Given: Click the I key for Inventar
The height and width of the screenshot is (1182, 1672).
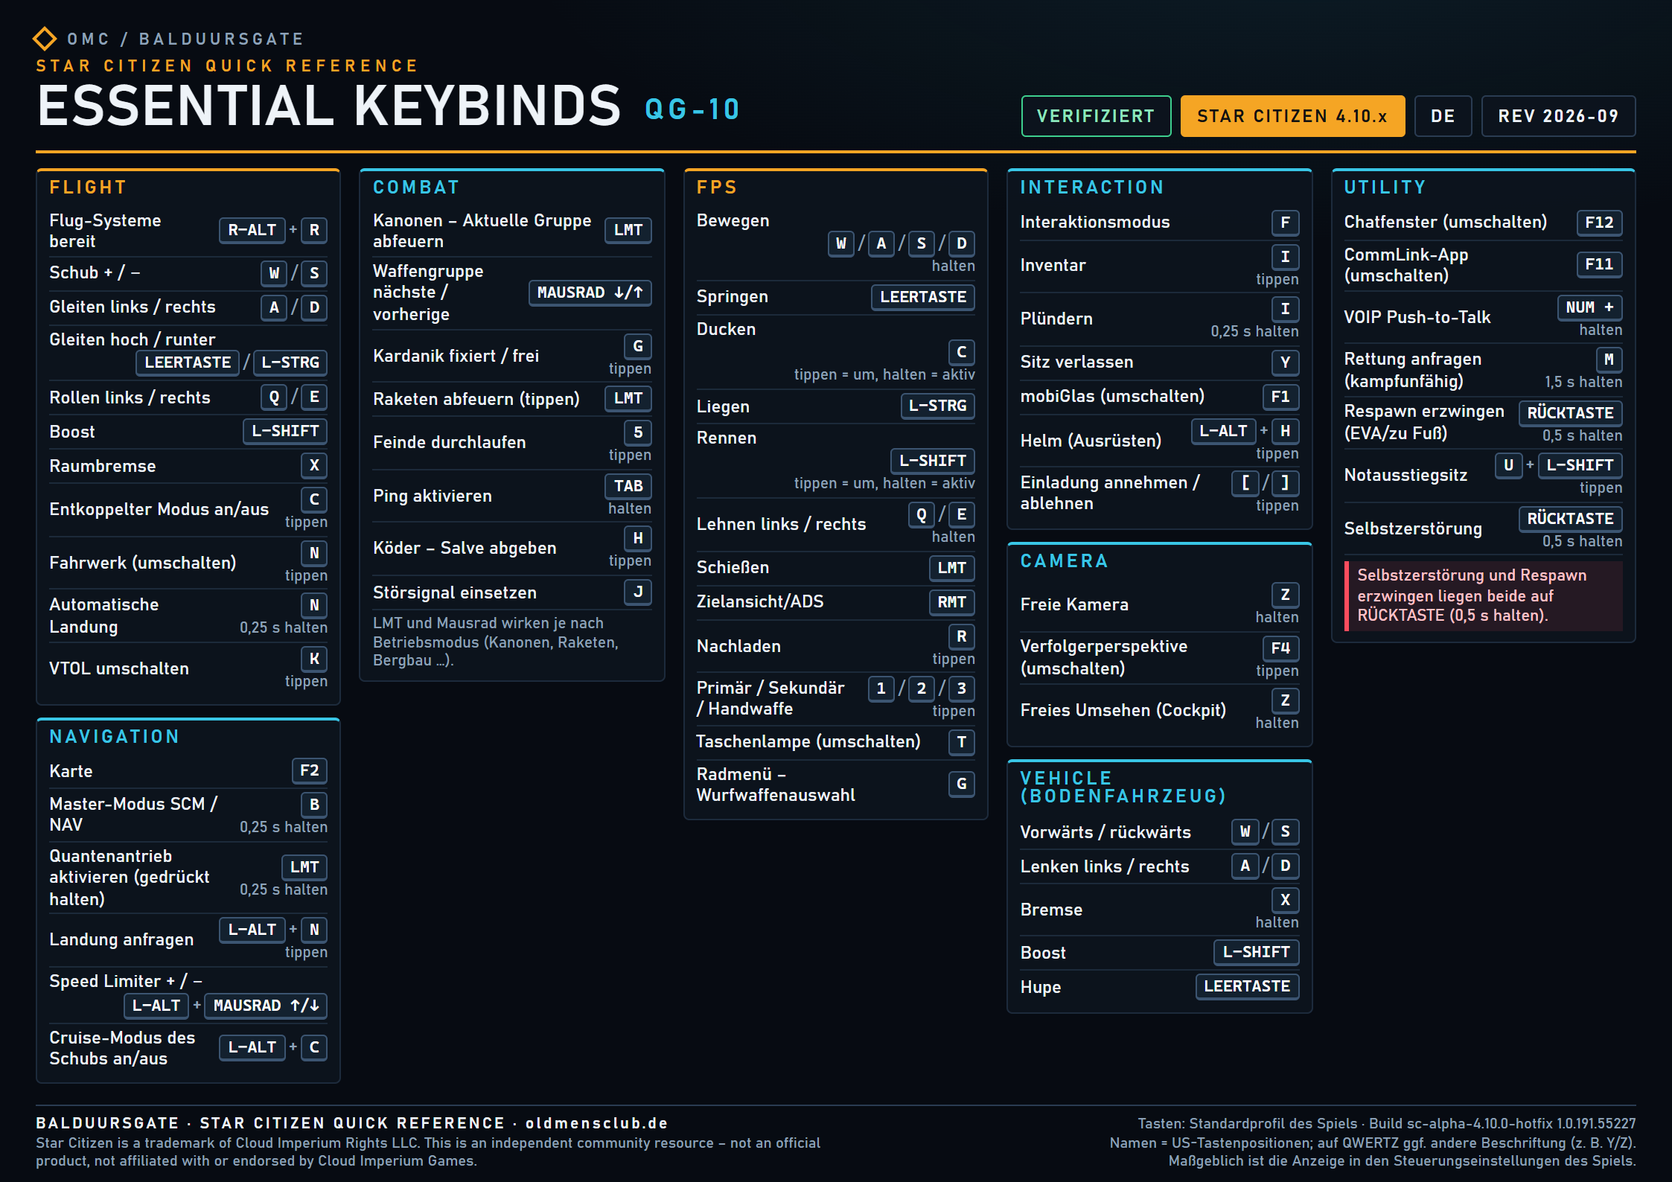Looking at the screenshot, I should [1286, 257].
